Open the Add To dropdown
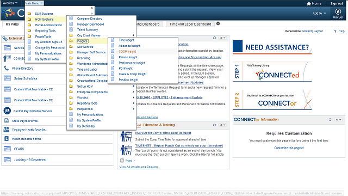The width and height of the screenshot is (348, 196). (x=319, y=13)
